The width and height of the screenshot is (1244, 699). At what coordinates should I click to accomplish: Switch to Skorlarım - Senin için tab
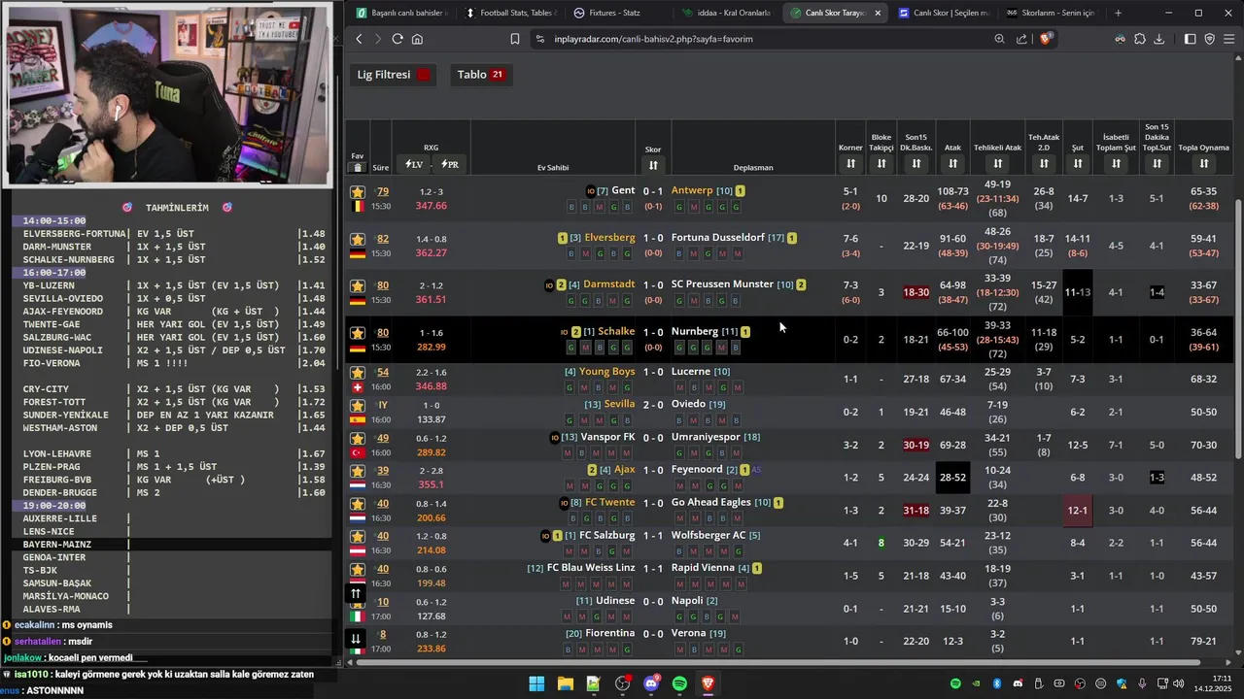pyautogui.click(x=1052, y=13)
